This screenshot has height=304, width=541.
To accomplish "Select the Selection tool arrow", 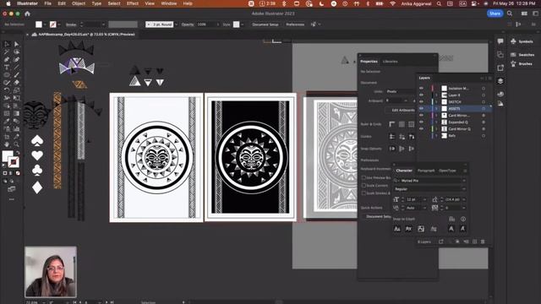I will [x=7, y=44].
